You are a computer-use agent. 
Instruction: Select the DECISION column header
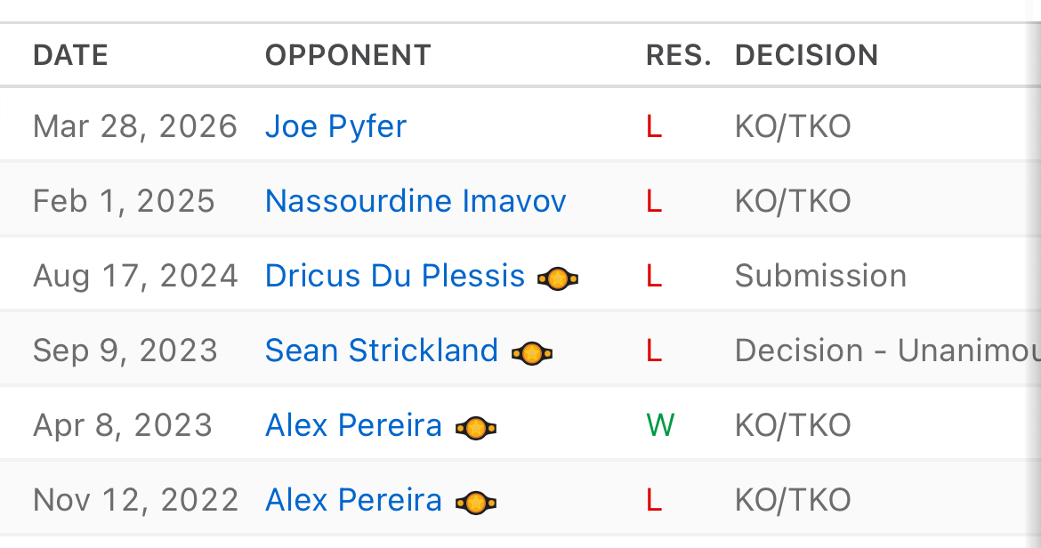[x=807, y=55]
